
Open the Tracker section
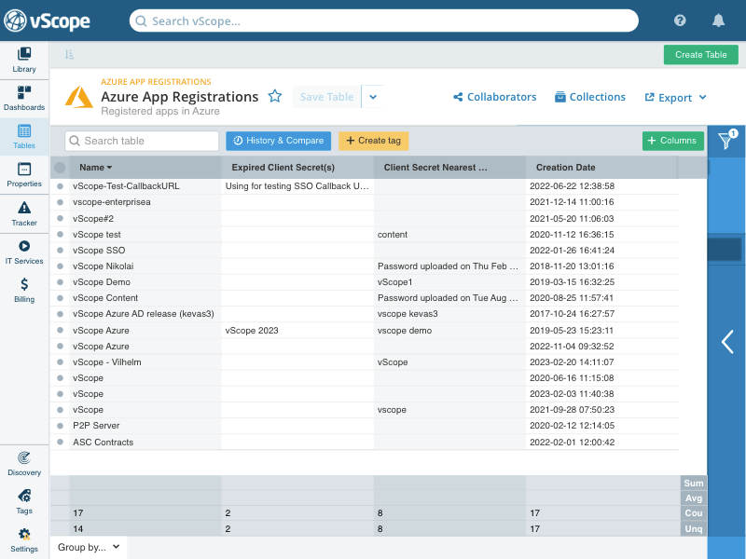click(24, 213)
